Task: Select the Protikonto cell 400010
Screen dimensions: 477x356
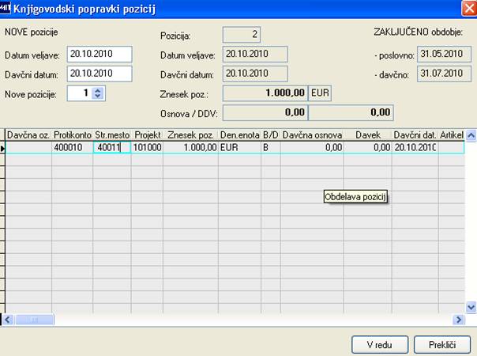Action: (x=73, y=148)
